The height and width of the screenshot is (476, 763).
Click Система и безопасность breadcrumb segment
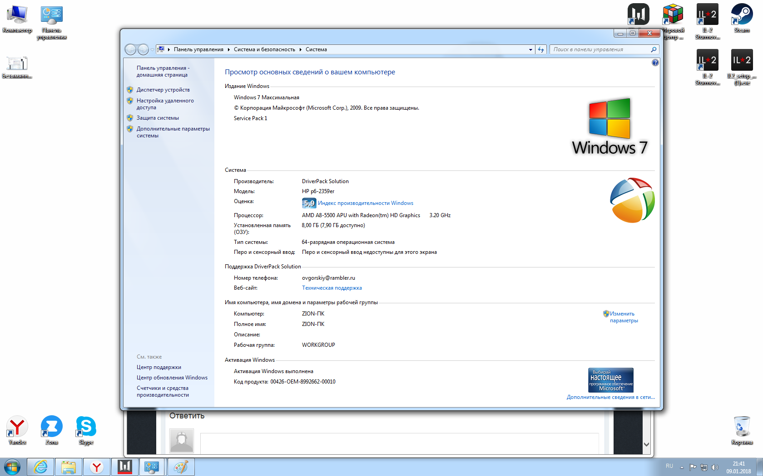pos(264,49)
